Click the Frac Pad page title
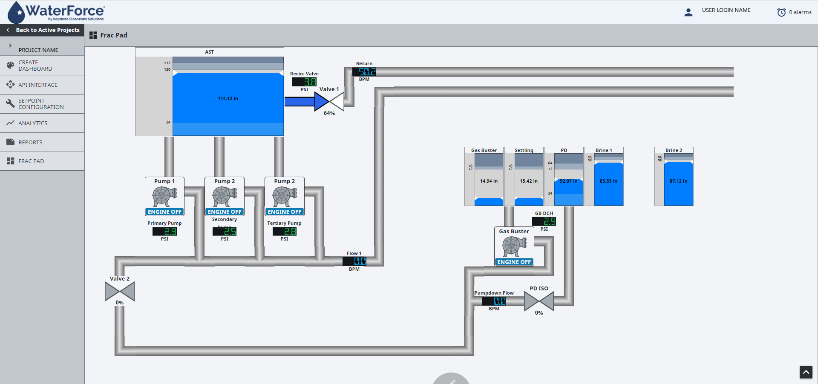The height and width of the screenshot is (384, 818). pyautogui.click(x=114, y=35)
